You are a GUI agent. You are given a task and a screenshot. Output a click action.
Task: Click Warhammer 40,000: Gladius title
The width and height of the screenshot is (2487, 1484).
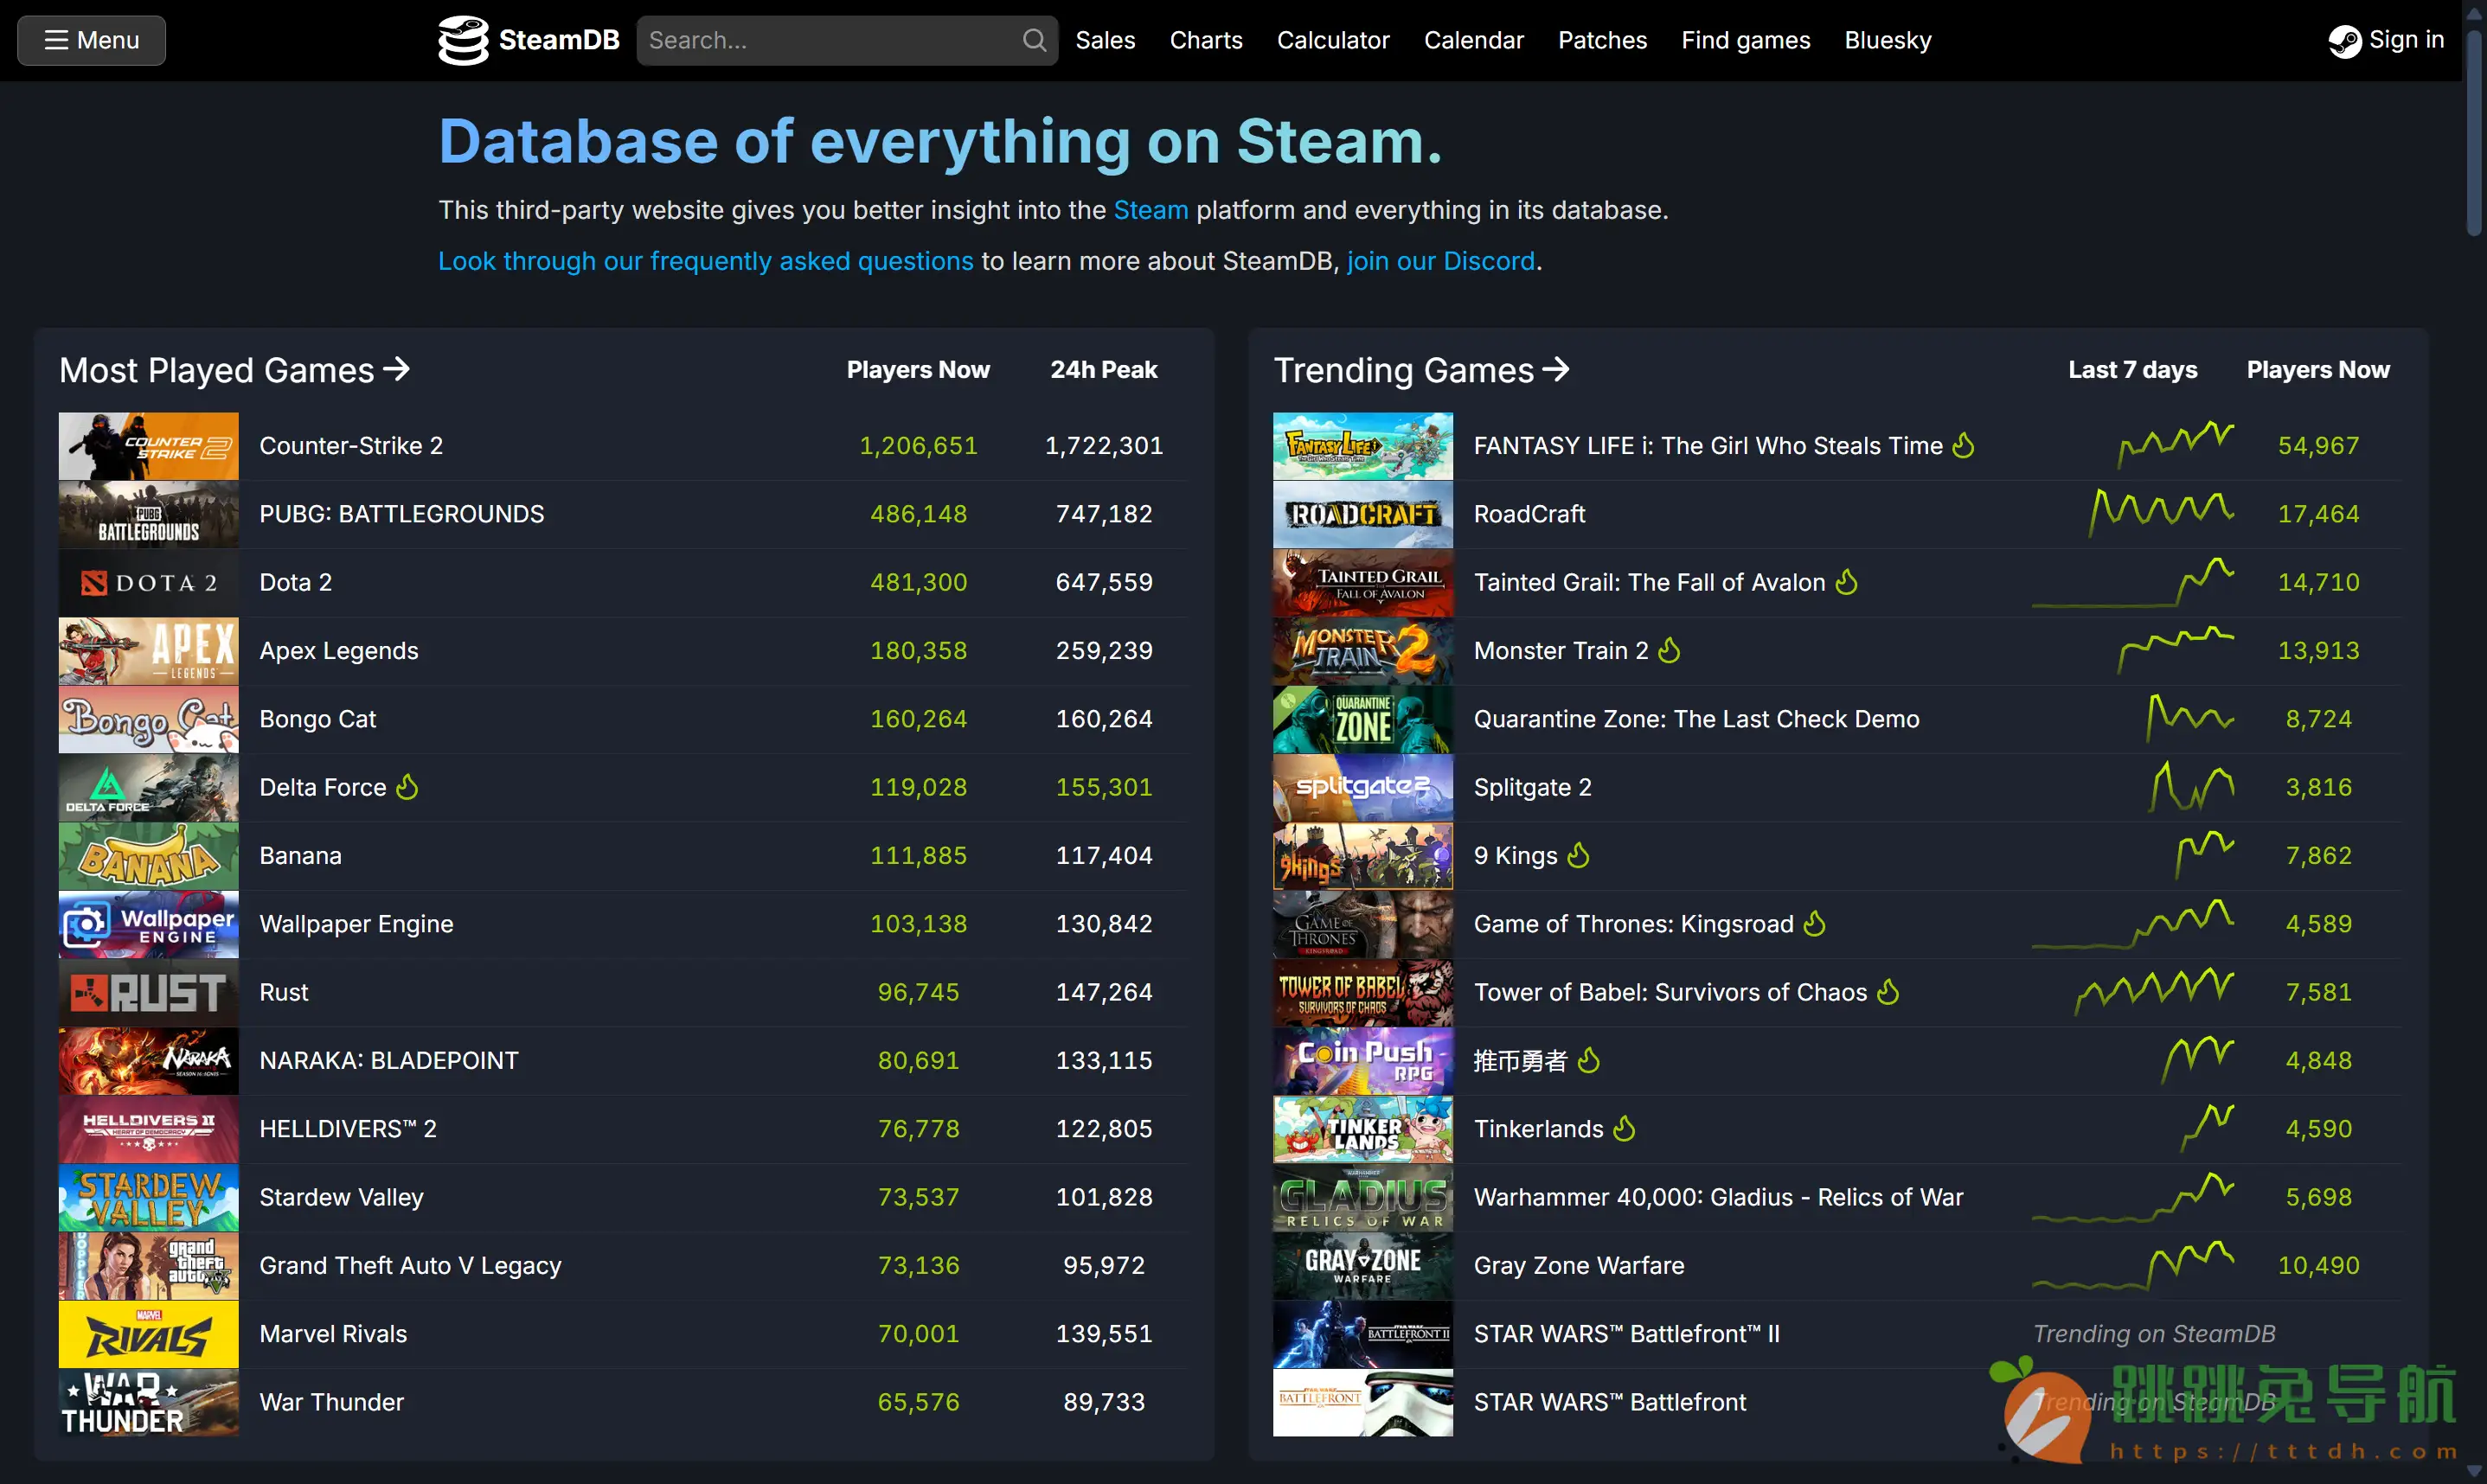pyautogui.click(x=1718, y=1197)
